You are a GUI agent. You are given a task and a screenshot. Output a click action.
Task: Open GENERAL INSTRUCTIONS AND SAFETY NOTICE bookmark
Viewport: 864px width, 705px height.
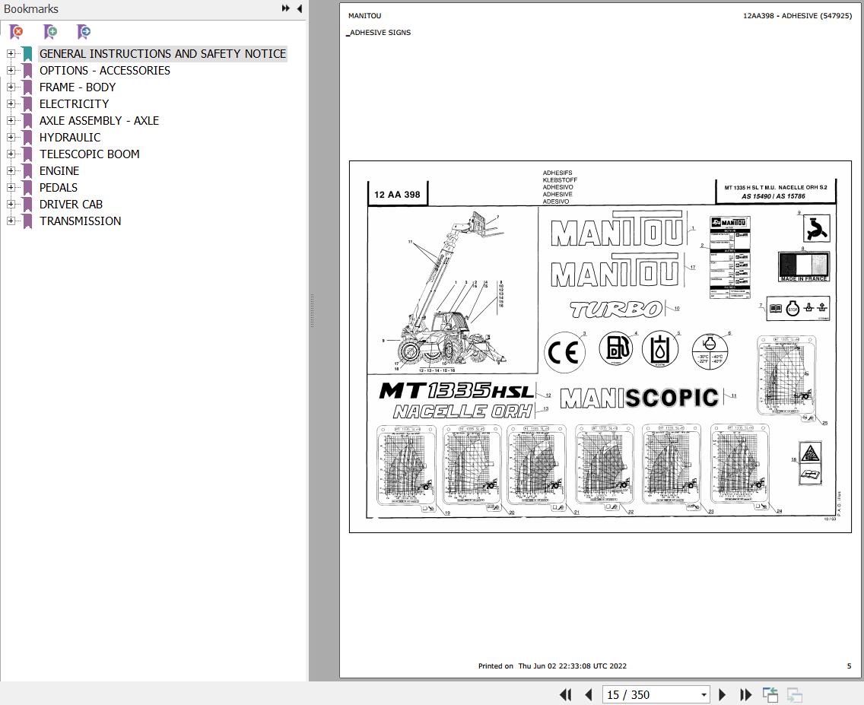163,54
